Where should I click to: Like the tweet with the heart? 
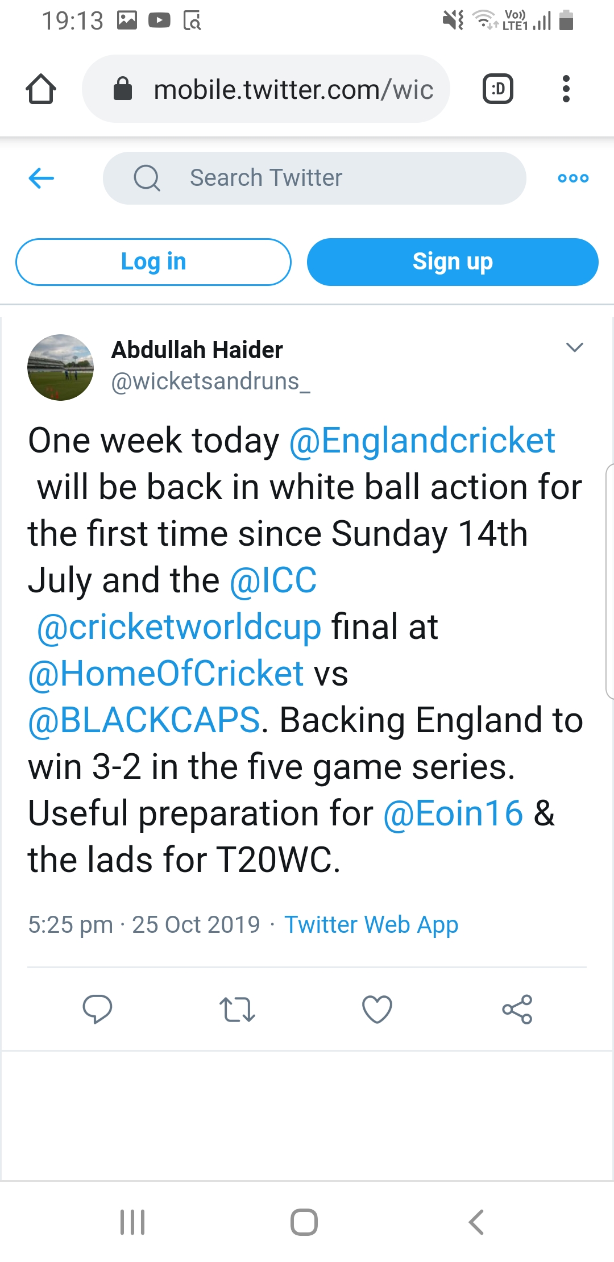click(x=377, y=1010)
